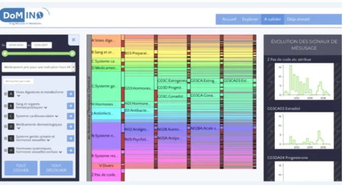This screenshot has height=185, width=343.
Task: Toggle checkbox for Hormones systemiques
Action: pos(6,150)
